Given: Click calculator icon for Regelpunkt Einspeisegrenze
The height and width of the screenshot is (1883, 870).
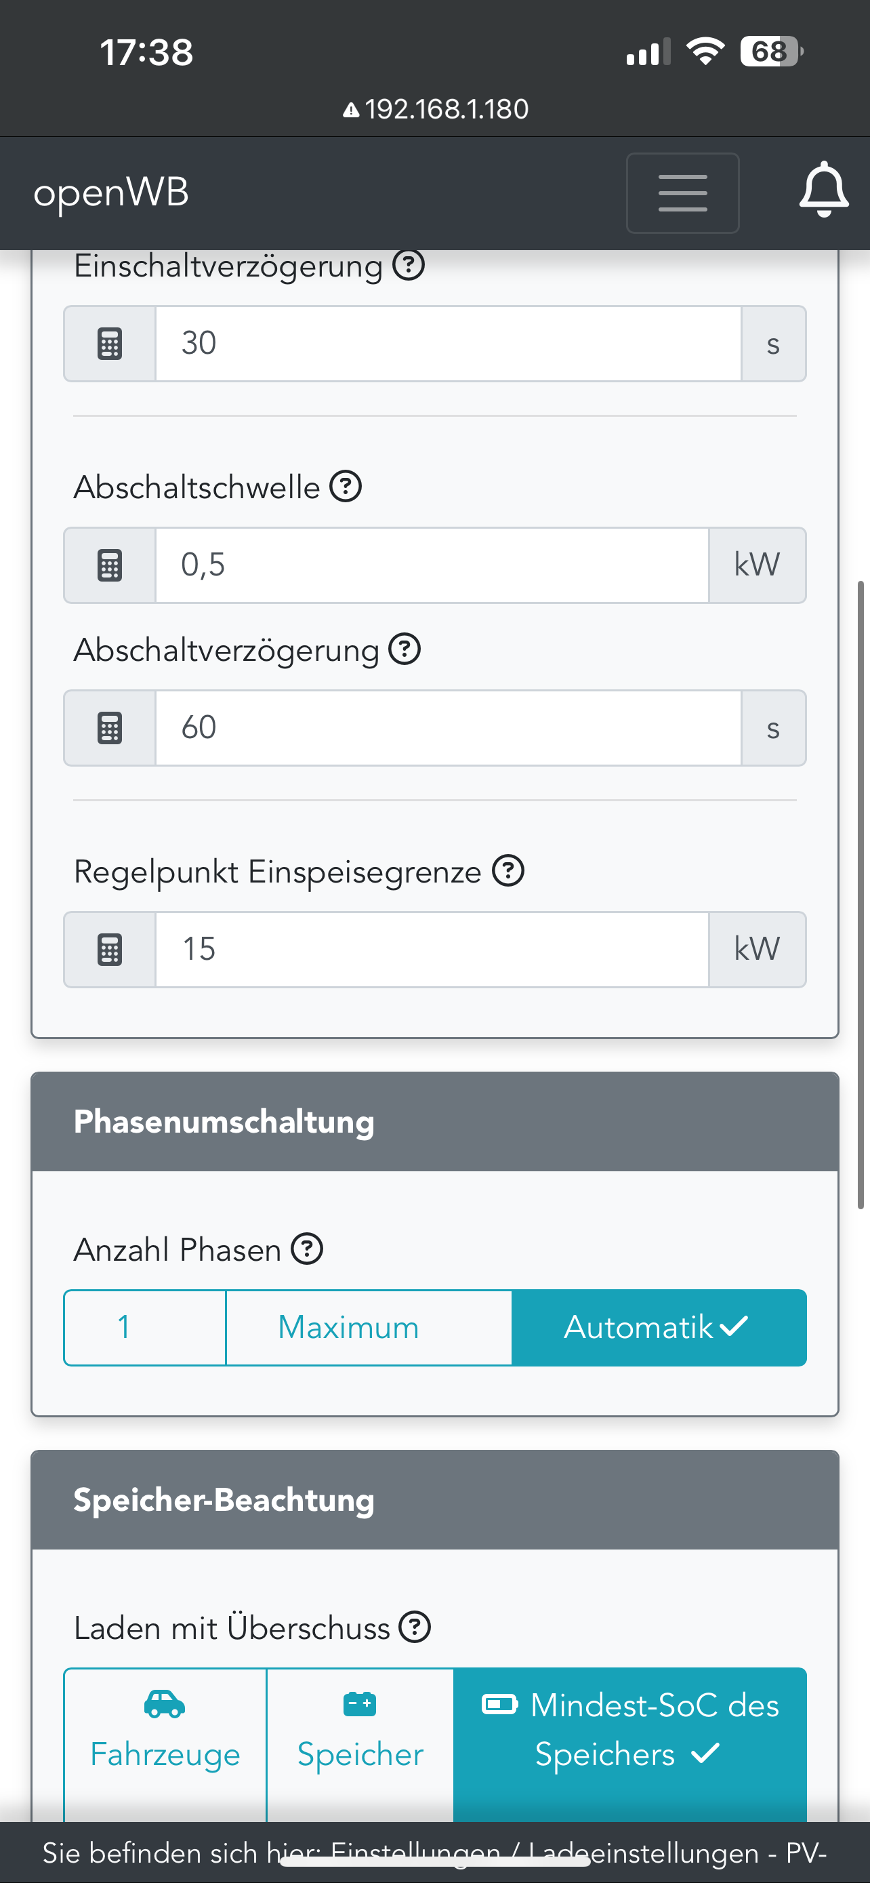Looking at the screenshot, I should [110, 950].
